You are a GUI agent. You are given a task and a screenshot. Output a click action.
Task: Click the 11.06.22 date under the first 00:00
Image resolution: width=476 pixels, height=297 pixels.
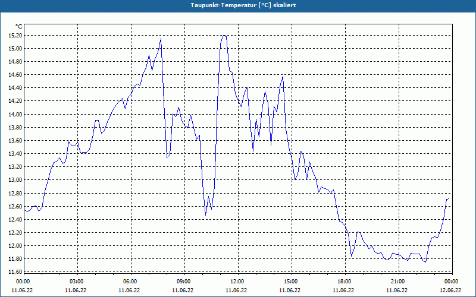(22, 290)
